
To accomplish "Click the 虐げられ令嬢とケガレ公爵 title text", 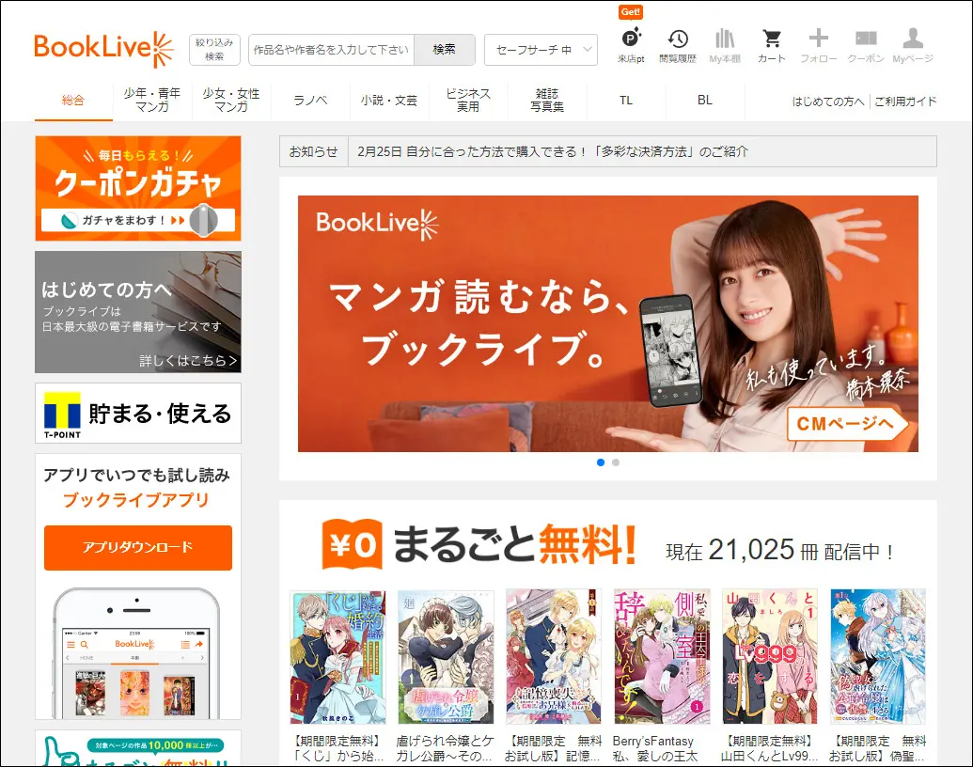I will (x=445, y=748).
